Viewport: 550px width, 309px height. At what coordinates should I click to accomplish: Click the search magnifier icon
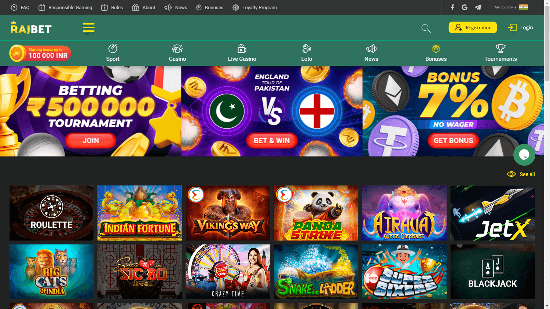(x=426, y=28)
